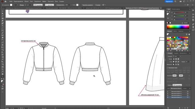Screen dimensions: 195x109
Task: Select the Eyedropper tool
Action: point(2,59)
